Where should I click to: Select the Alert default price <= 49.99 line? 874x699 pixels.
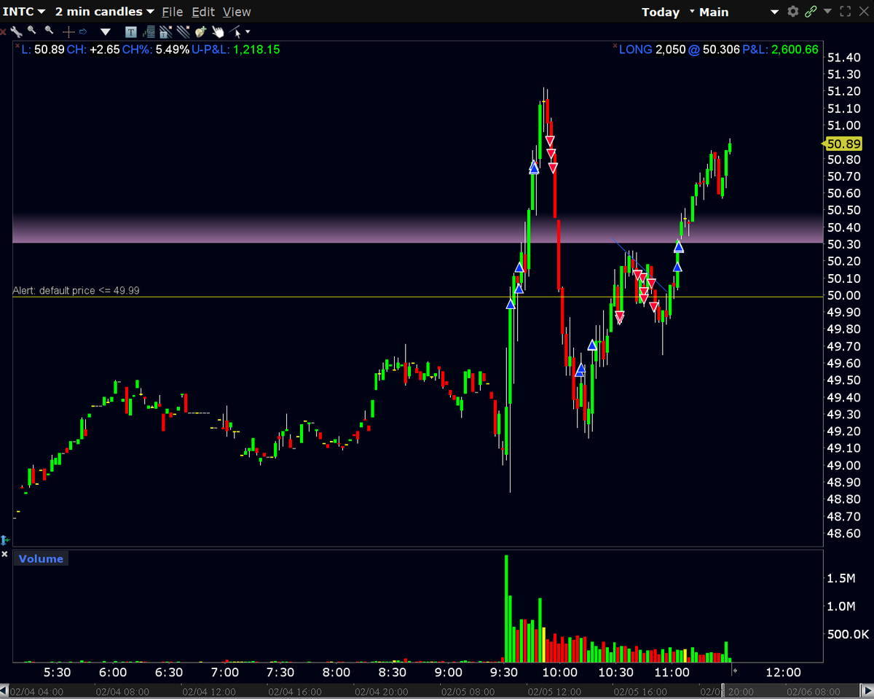click(418, 297)
